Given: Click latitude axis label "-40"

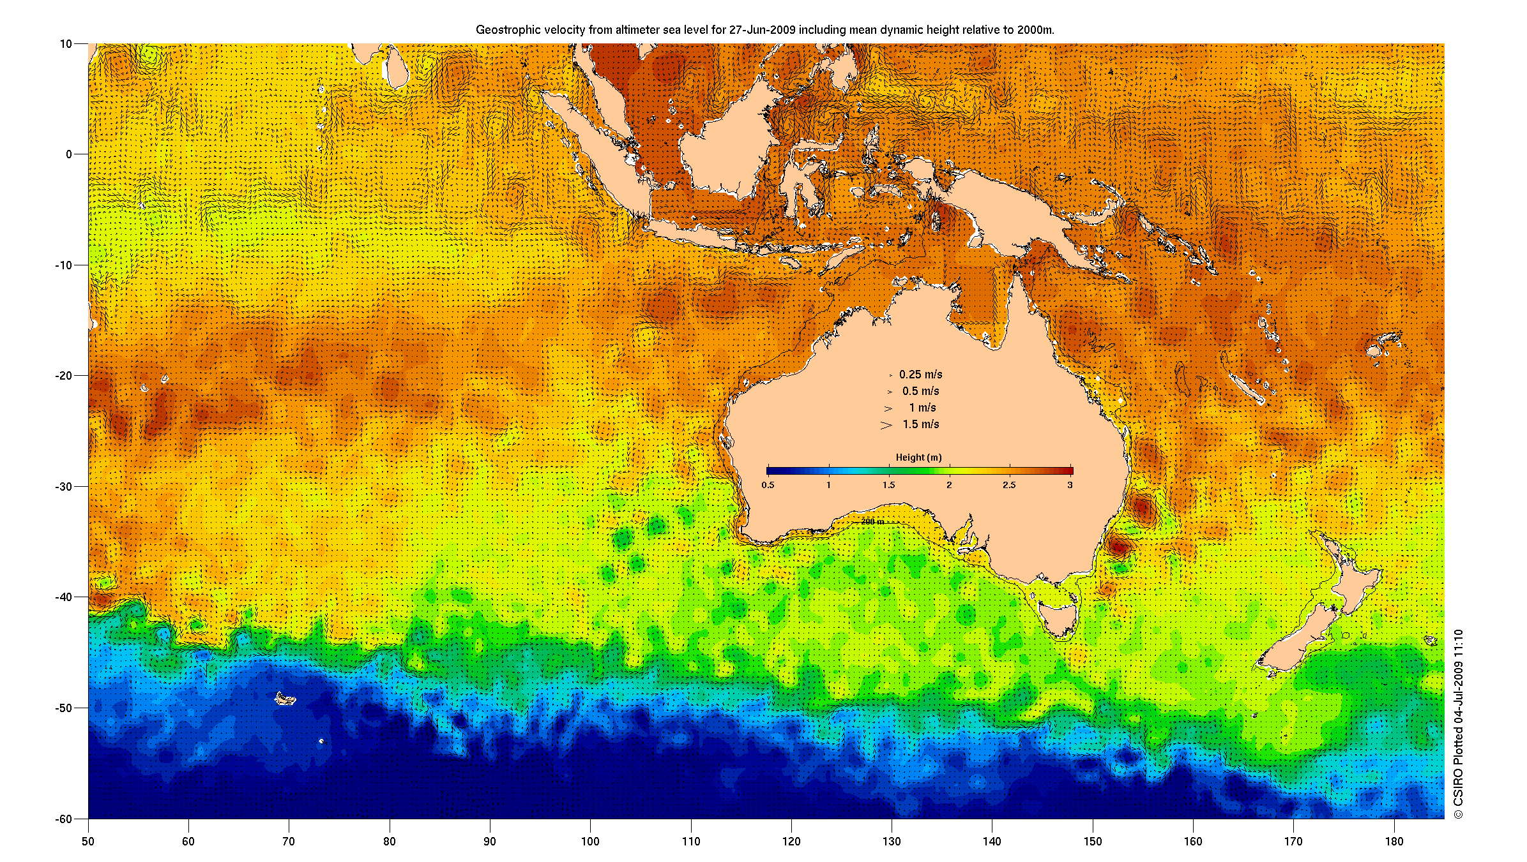Looking at the screenshot, I should point(63,597).
